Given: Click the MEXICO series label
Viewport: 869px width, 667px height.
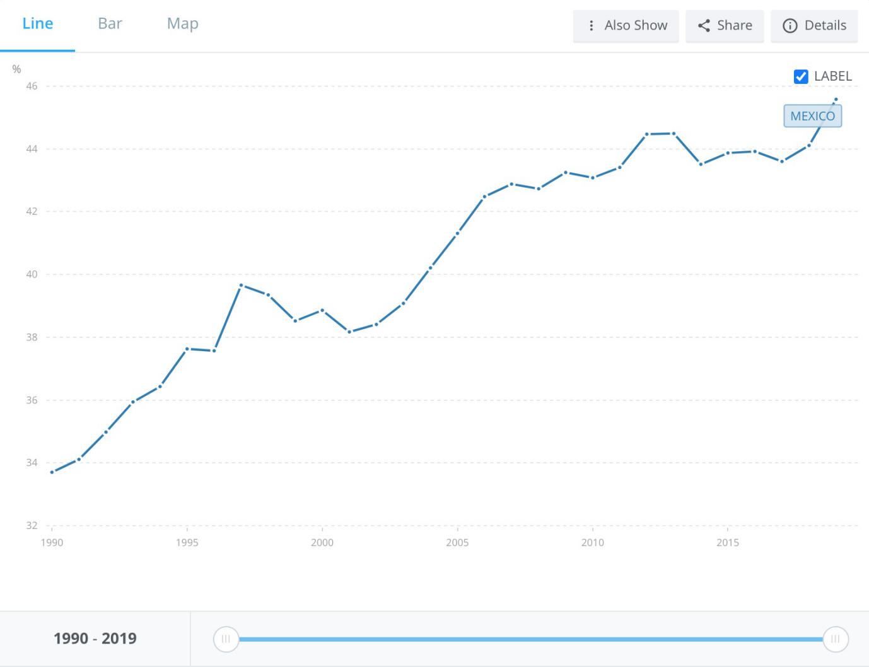Looking at the screenshot, I should coord(812,116).
